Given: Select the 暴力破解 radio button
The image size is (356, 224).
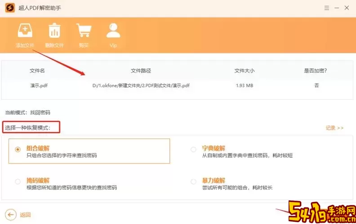Looking at the screenshot, I should [193, 181].
